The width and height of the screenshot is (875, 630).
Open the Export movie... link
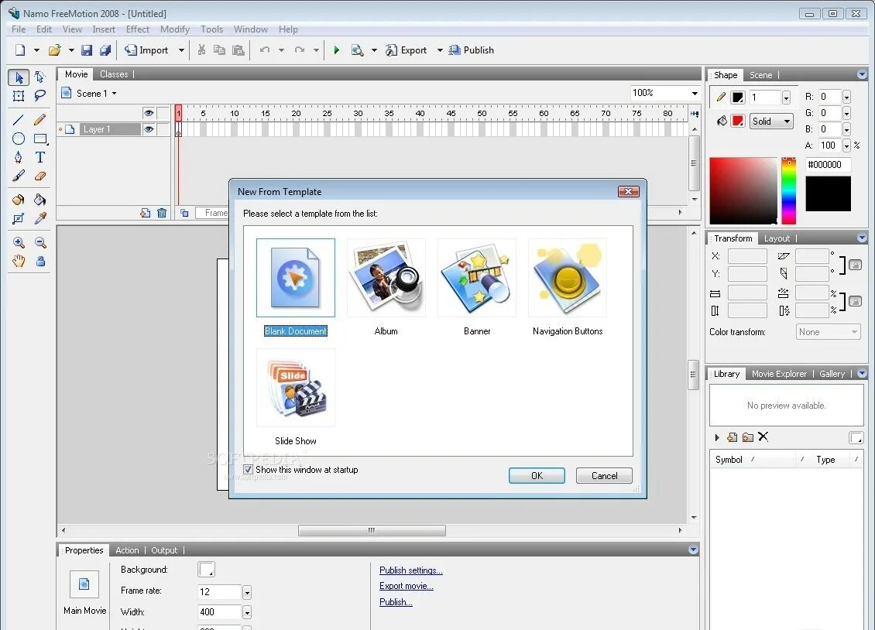point(407,586)
